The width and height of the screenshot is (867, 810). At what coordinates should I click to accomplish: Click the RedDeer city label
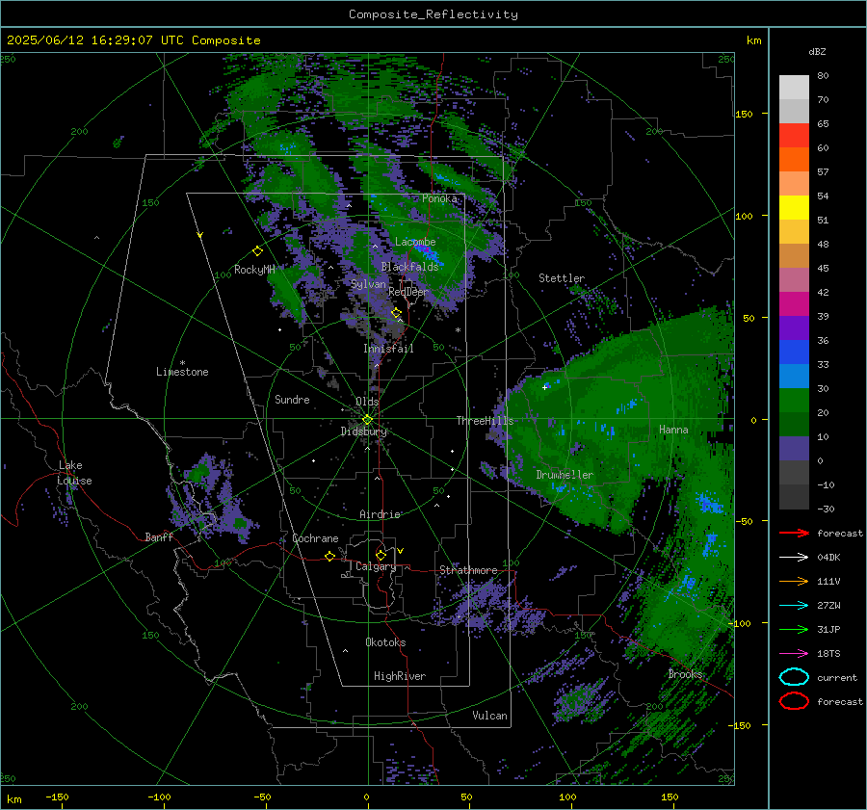tap(408, 292)
